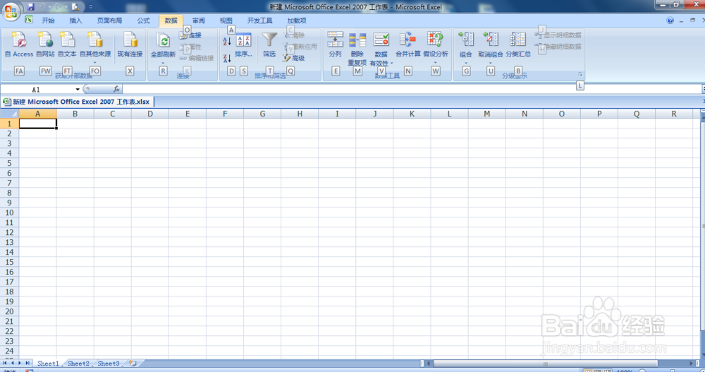Switch to Sheet3 tab

pyautogui.click(x=109, y=364)
